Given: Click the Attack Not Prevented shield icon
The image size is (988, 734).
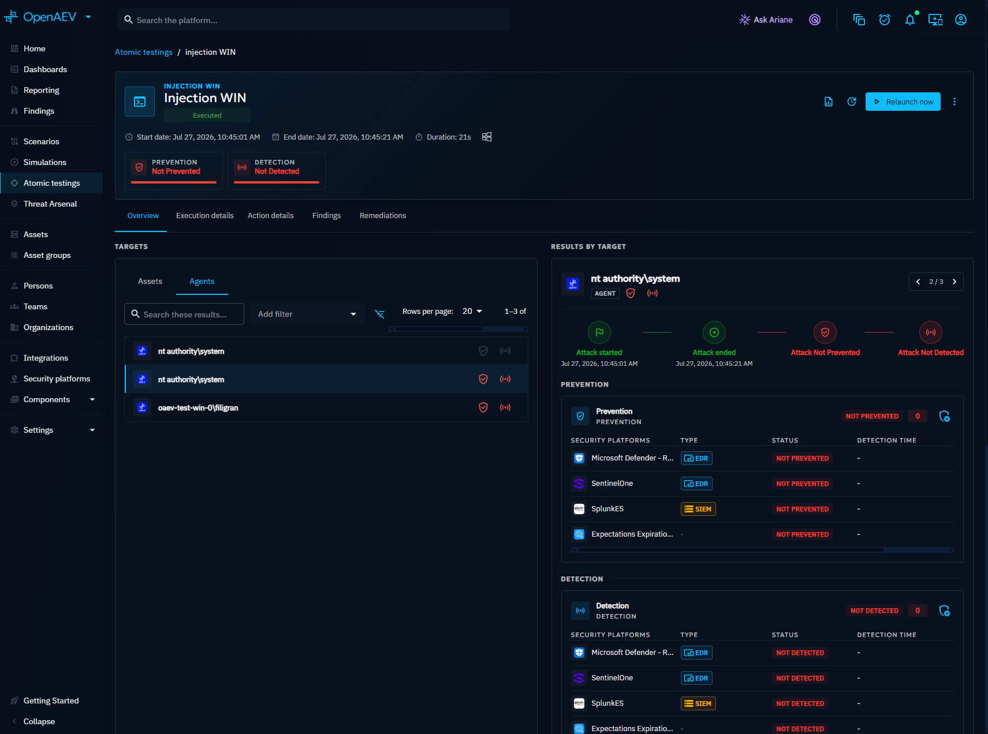Looking at the screenshot, I should (x=825, y=332).
